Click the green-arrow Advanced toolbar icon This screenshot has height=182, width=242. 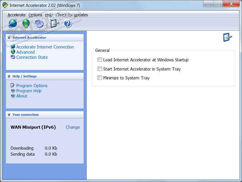(x=26, y=24)
